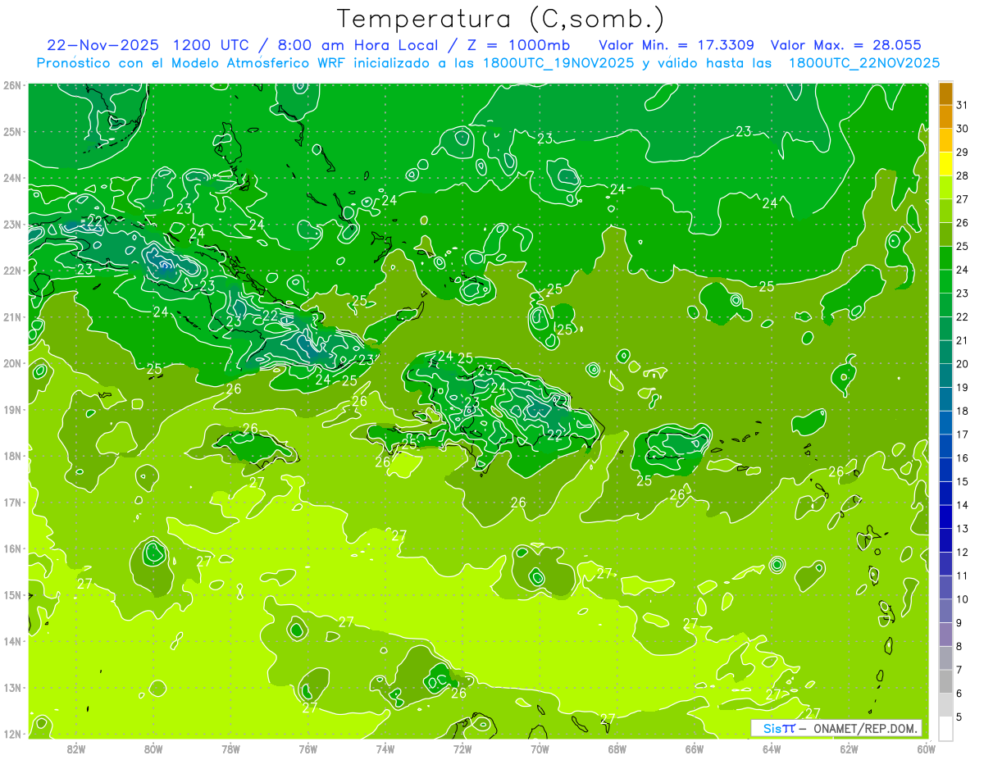Screen dimensions: 984x760
Task: Click the 64W longitude axis label
Action: click(x=772, y=748)
